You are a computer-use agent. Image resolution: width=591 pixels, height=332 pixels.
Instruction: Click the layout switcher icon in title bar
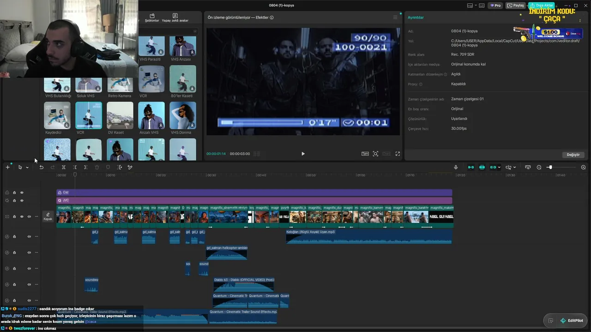(x=470, y=6)
